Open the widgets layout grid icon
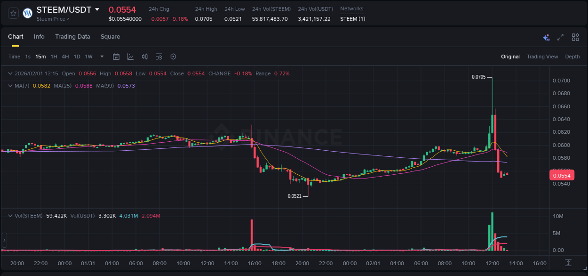Screen dimensions: 588x276 (x=575, y=37)
